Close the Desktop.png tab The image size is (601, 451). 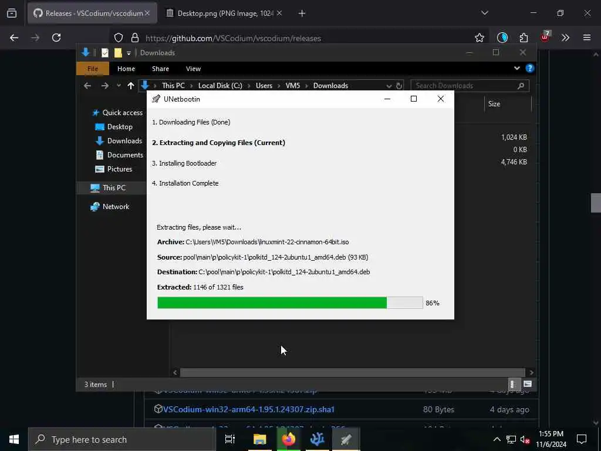click(x=279, y=13)
